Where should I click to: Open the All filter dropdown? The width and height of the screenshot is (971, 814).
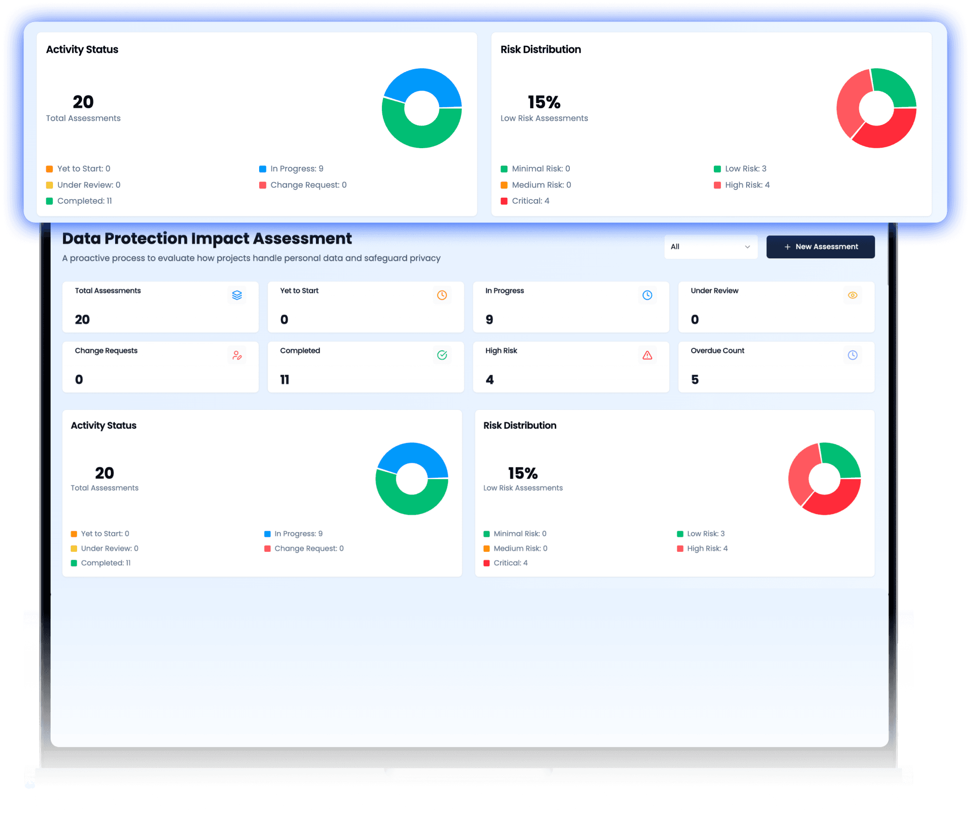(x=710, y=247)
